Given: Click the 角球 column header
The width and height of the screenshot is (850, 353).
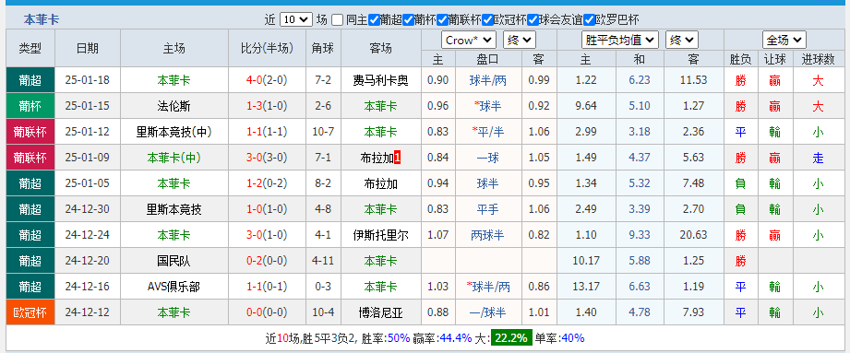Looking at the screenshot, I should 323,48.
